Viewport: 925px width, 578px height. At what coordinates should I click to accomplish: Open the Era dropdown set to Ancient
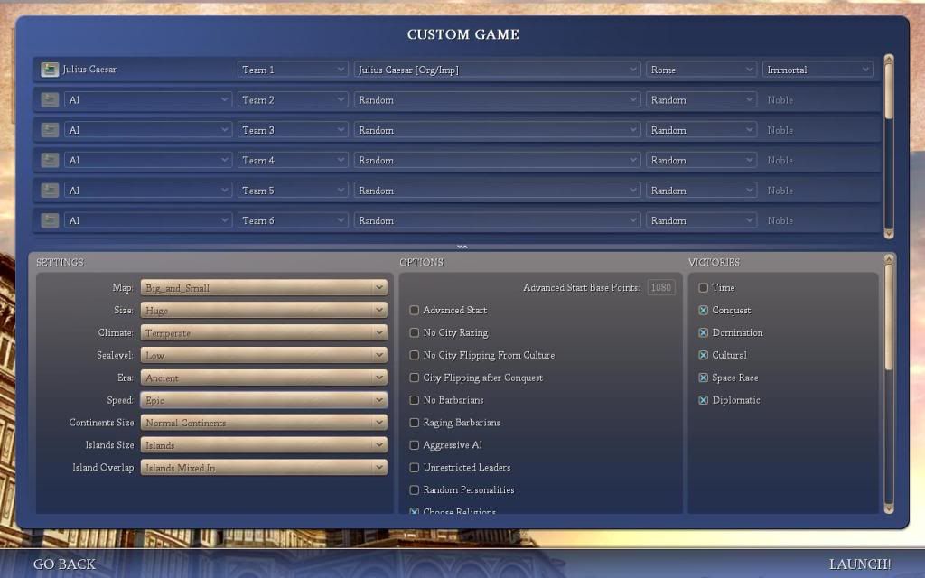264,378
